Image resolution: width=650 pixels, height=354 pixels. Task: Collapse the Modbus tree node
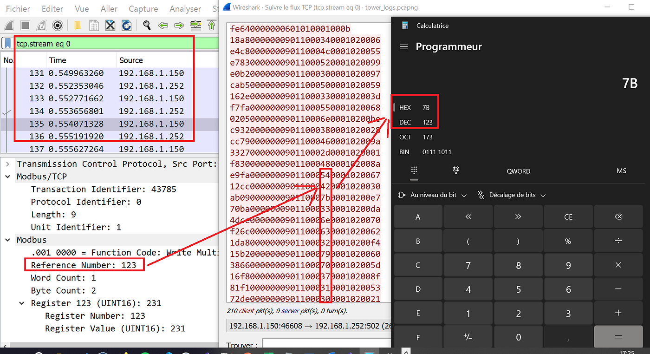(x=8, y=240)
